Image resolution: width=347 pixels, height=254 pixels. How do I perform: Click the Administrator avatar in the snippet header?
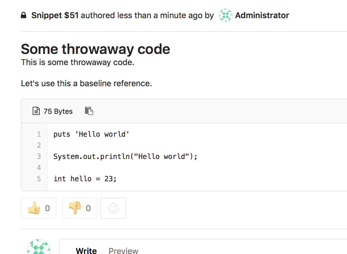[x=226, y=16]
